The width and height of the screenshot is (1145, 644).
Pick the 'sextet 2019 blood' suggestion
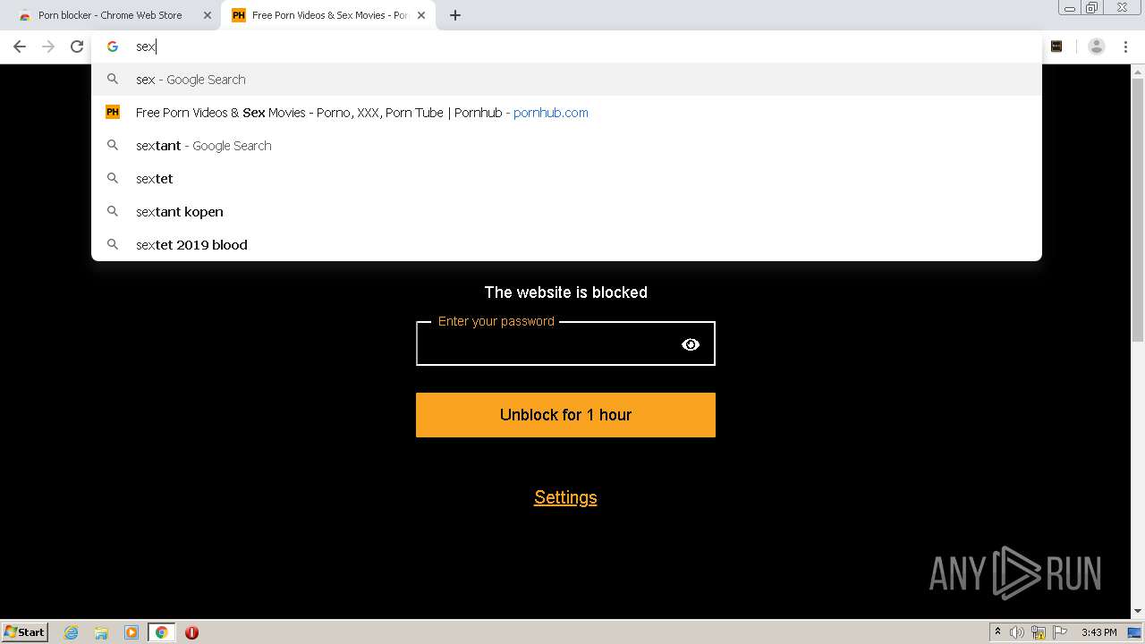click(566, 245)
